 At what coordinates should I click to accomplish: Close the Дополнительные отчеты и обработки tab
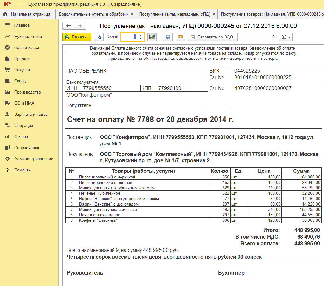132,14
